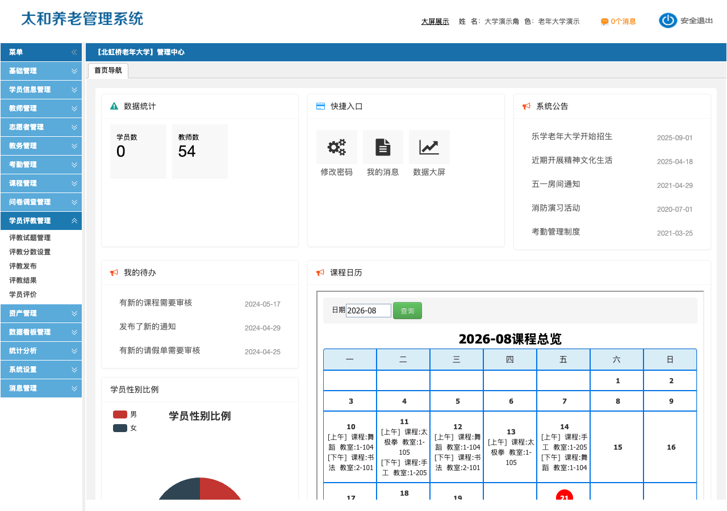Expand the 基础管理 menu section
This screenshot has width=727, height=511.
coord(41,71)
